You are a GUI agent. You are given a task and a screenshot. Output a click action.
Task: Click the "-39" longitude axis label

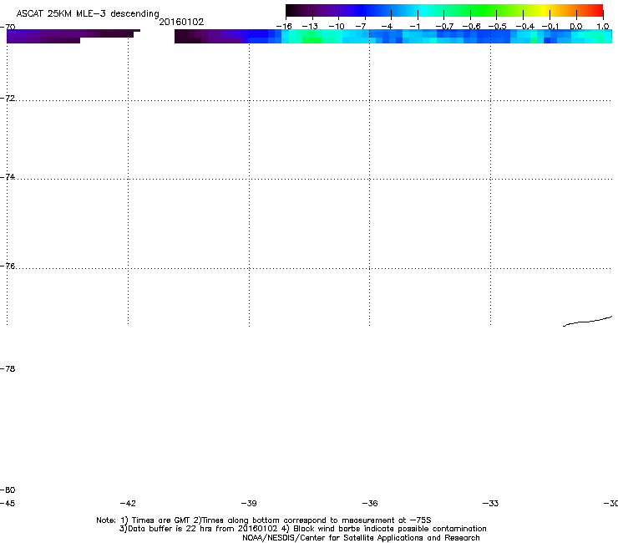(249, 503)
